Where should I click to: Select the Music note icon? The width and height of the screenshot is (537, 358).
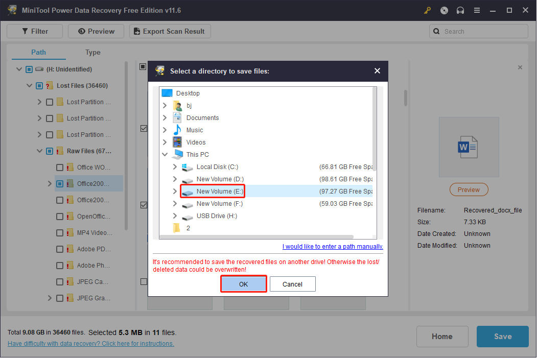(x=177, y=130)
